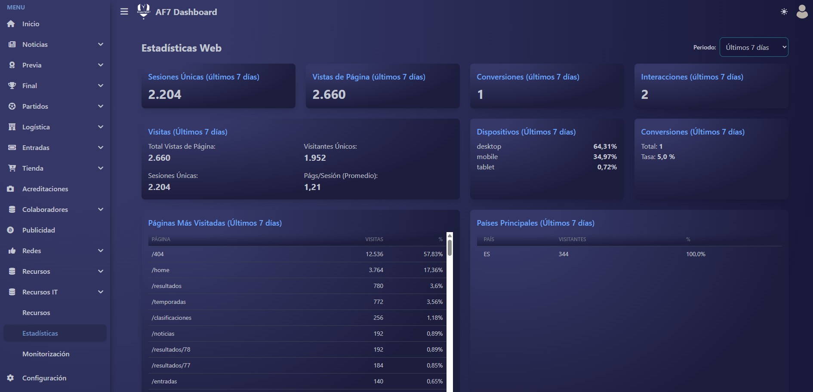Click the Configuración gear icon
This screenshot has width=813, height=392.
point(11,378)
